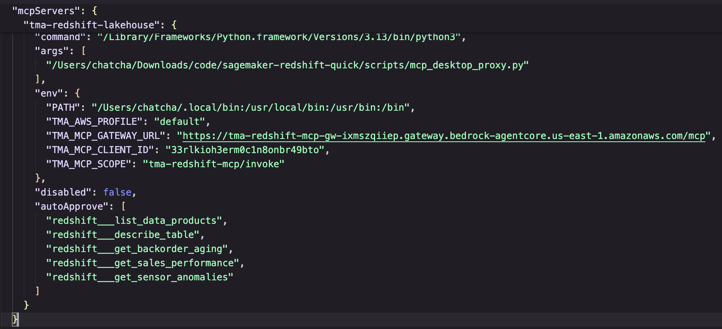
Task: Click the "autoApprove" key
Action: (x=72, y=207)
